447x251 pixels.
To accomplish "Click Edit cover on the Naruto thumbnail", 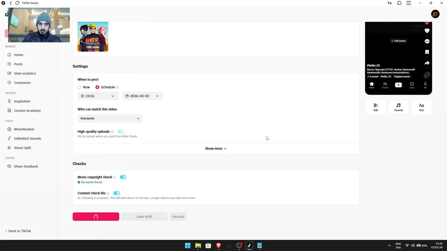I will click(93, 47).
